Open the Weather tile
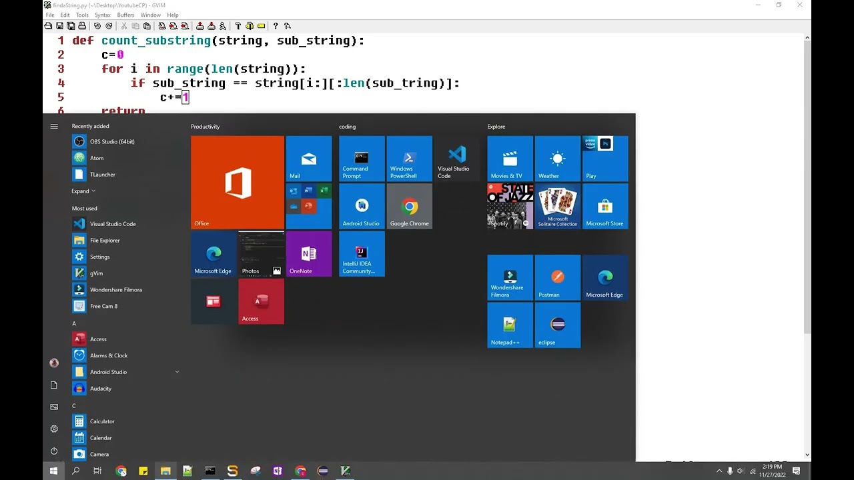 (x=558, y=159)
